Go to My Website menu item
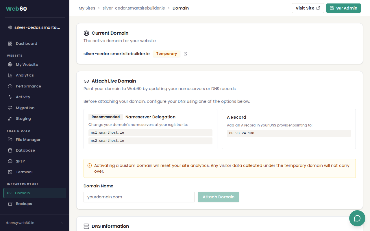Screen dimensions: 370x231 click(x=27, y=65)
